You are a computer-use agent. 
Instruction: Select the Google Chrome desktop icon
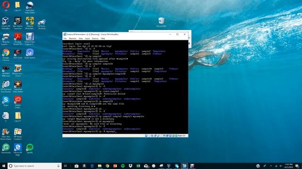[x=6, y=55]
